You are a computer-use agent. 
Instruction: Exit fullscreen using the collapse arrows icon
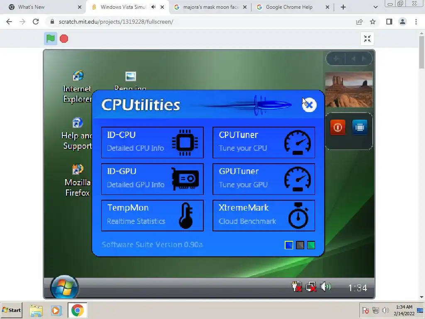point(367,39)
